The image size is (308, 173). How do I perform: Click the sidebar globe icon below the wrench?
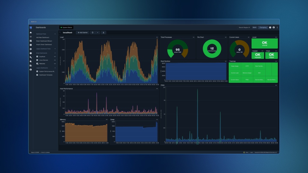click(x=31, y=62)
